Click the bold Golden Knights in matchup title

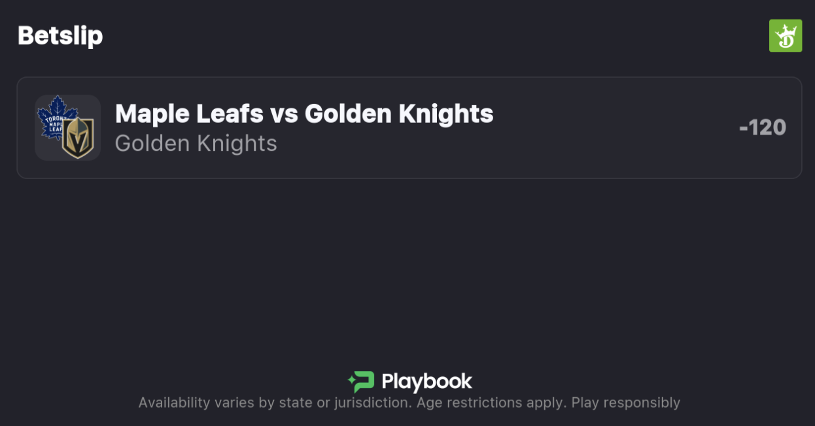point(399,114)
